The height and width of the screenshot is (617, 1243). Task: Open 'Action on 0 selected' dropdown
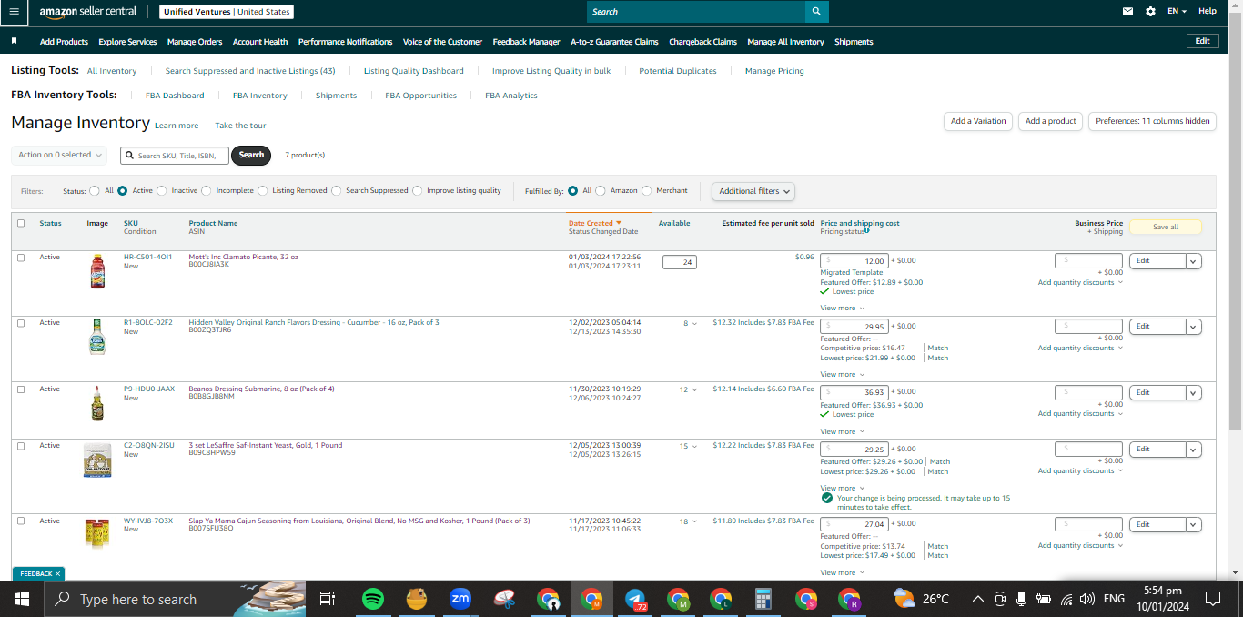point(59,155)
